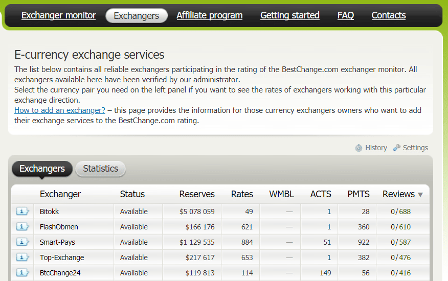448x281 pixels.
Task: Sort table by WMBL column header
Action: [281, 194]
